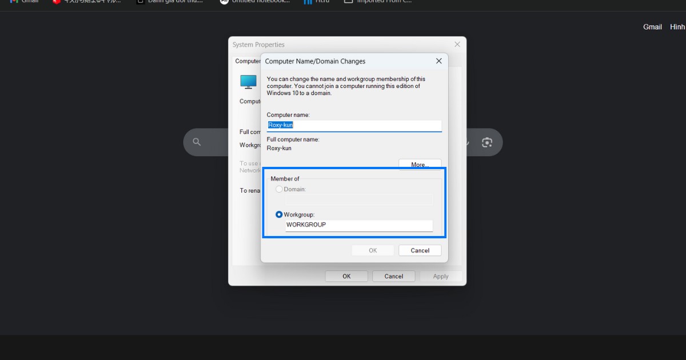686x360 pixels.
Task: Select the Domain radio button
Action: [279, 189]
